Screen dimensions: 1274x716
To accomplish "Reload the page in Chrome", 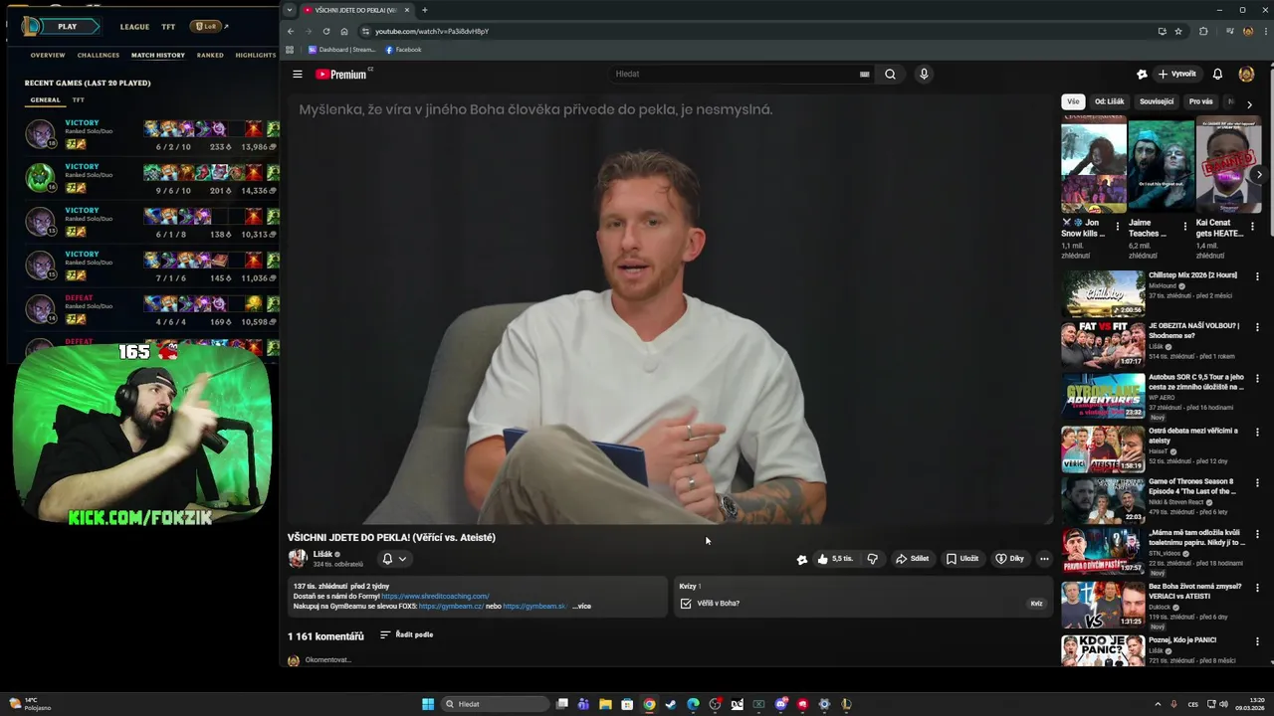I will coord(325,31).
